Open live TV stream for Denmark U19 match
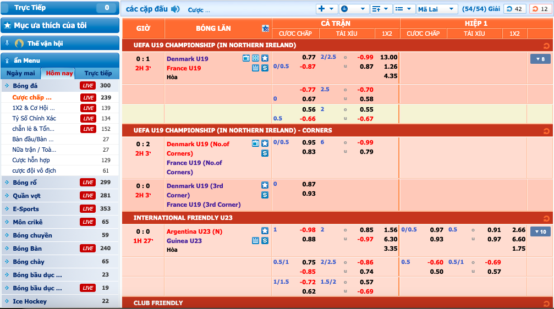 click(x=246, y=58)
